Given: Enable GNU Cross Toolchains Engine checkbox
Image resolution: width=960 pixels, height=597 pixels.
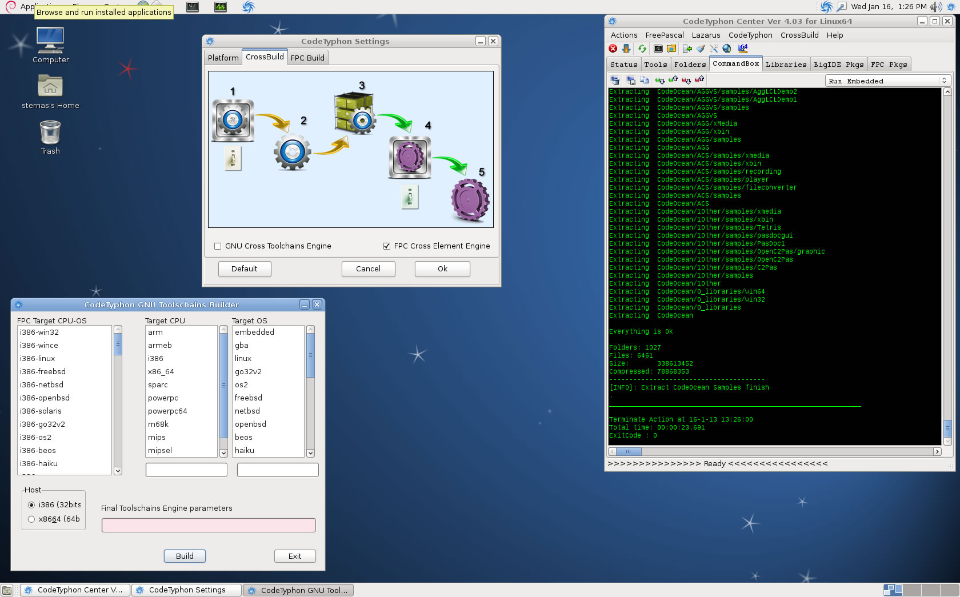Looking at the screenshot, I should [x=218, y=246].
